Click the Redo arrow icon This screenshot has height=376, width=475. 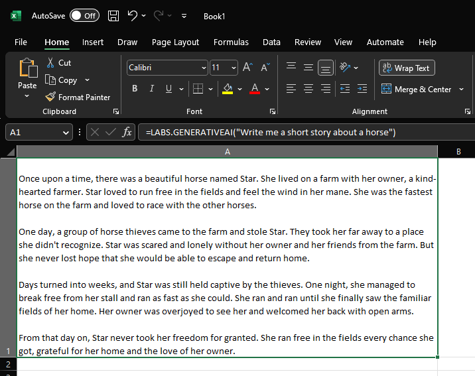coord(159,15)
